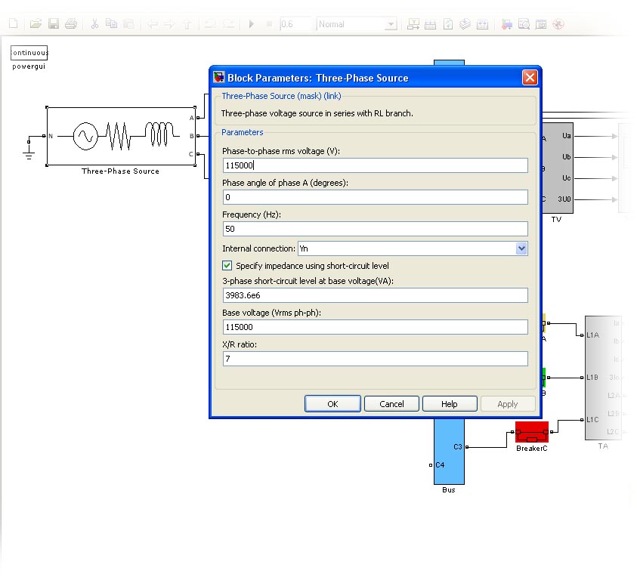Image resolution: width=637 pixels, height=580 pixels.
Task: Create a new model from the toolbar
Action: pyautogui.click(x=14, y=23)
